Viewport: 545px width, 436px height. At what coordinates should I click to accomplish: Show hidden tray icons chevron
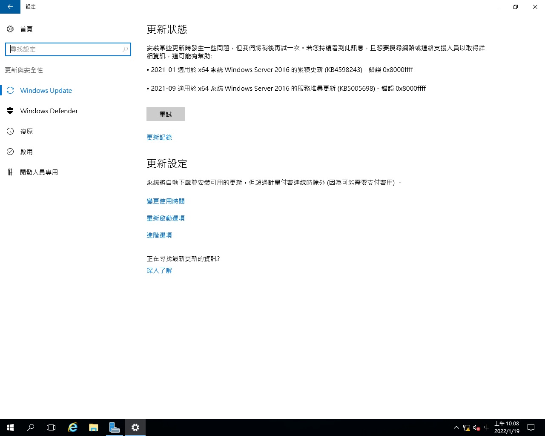[456, 427]
